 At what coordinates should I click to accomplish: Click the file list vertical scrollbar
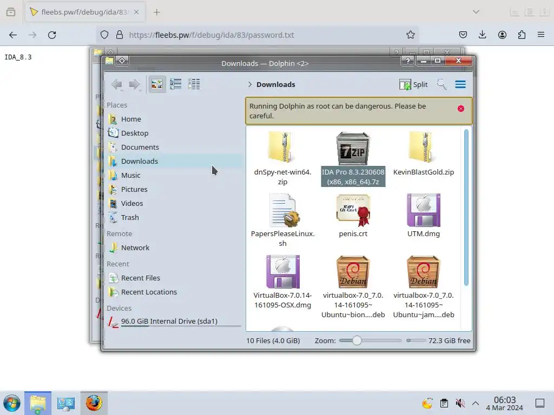point(466,207)
